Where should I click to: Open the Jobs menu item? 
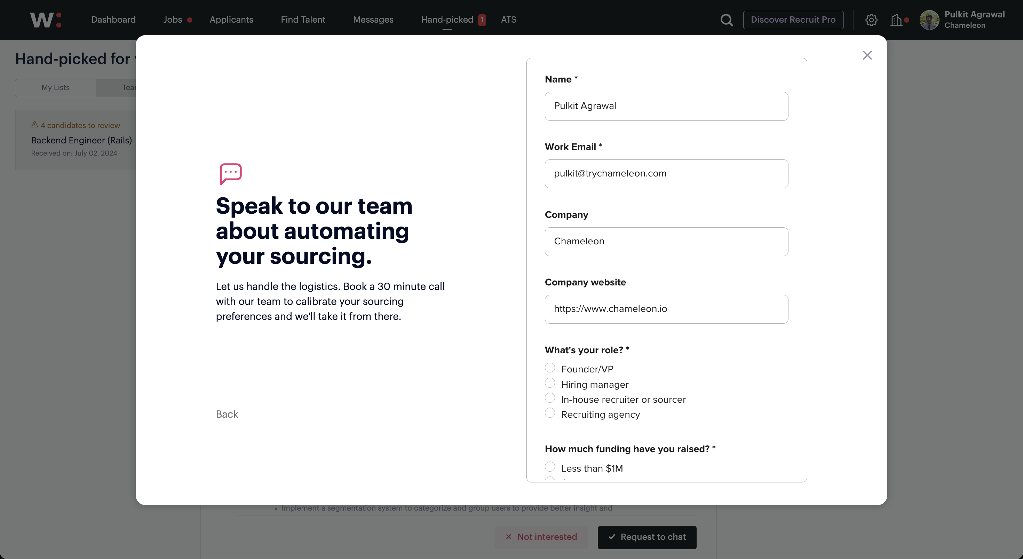(x=173, y=19)
